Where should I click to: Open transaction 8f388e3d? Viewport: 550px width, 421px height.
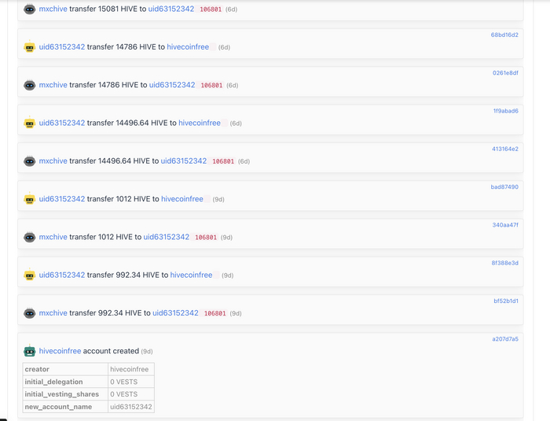point(504,263)
